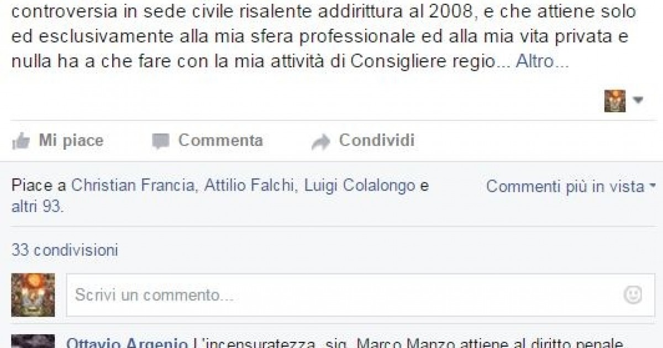This screenshot has width=663, height=348.
Task: Click the Condividi share arrow icon
Action: 320,142
